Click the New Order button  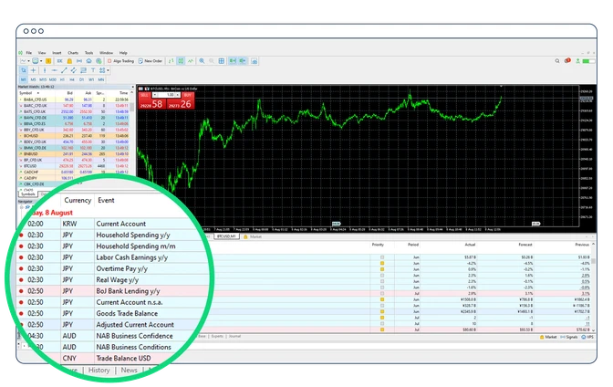(151, 61)
